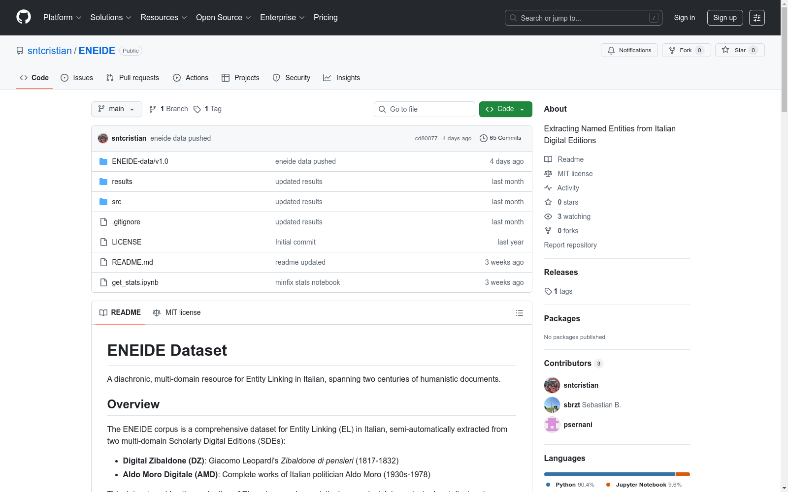This screenshot has height=492, width=788.
Task: Open the README outline list icon
Action: [x=519, y=313]
